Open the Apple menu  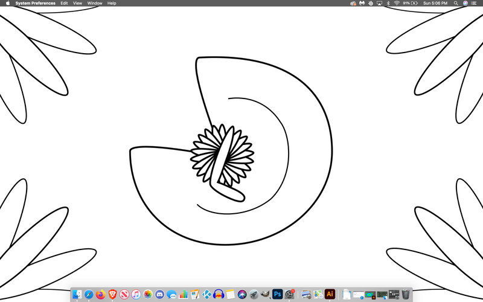pos(8,3)
